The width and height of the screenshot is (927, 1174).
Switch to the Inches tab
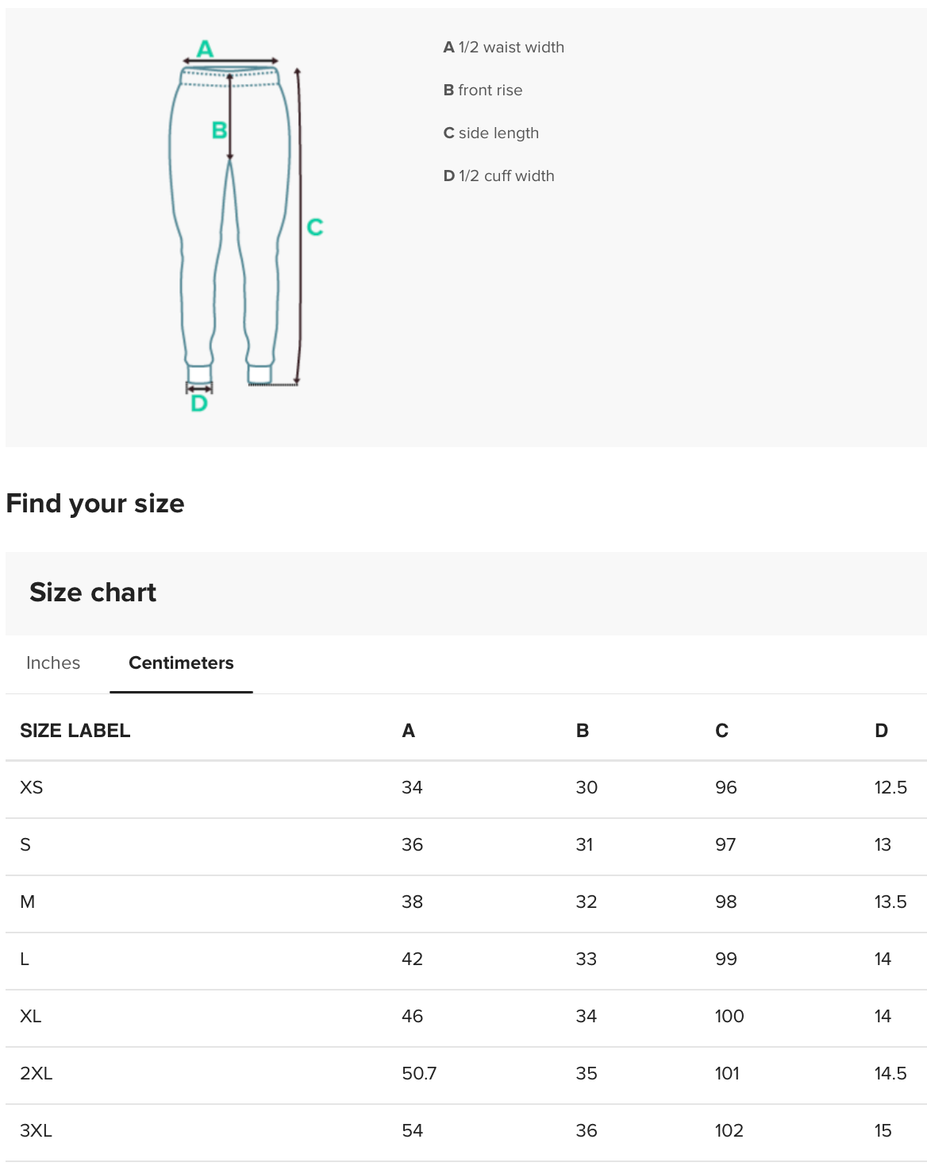pos(53,663)
